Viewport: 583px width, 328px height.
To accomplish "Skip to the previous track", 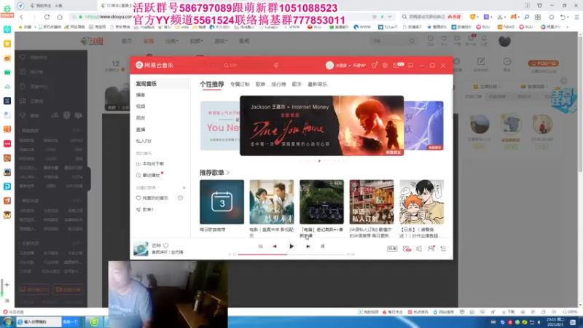I will 275,246.
